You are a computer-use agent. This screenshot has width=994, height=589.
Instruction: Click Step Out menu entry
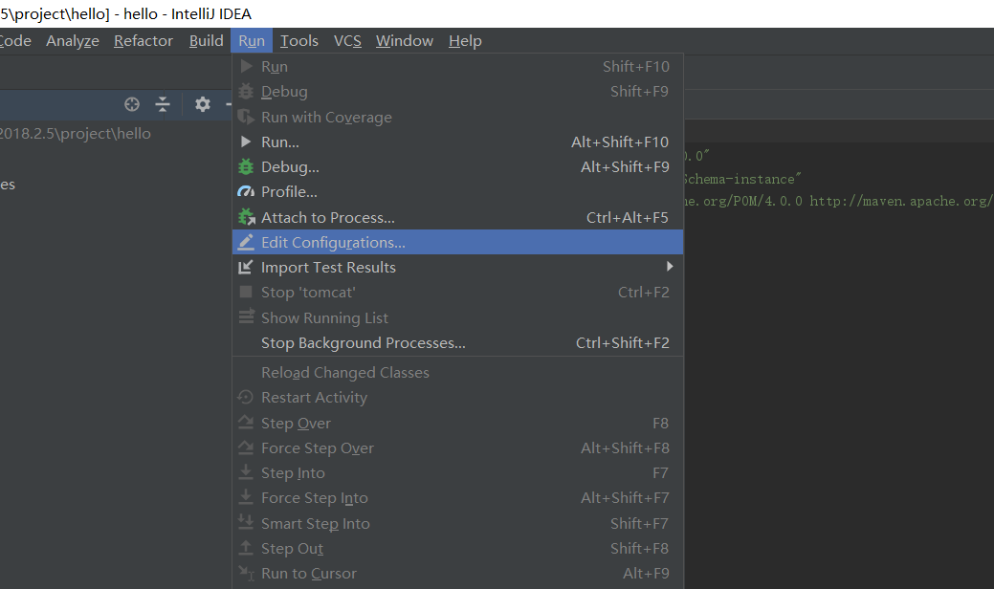click(x=457, y=548)
